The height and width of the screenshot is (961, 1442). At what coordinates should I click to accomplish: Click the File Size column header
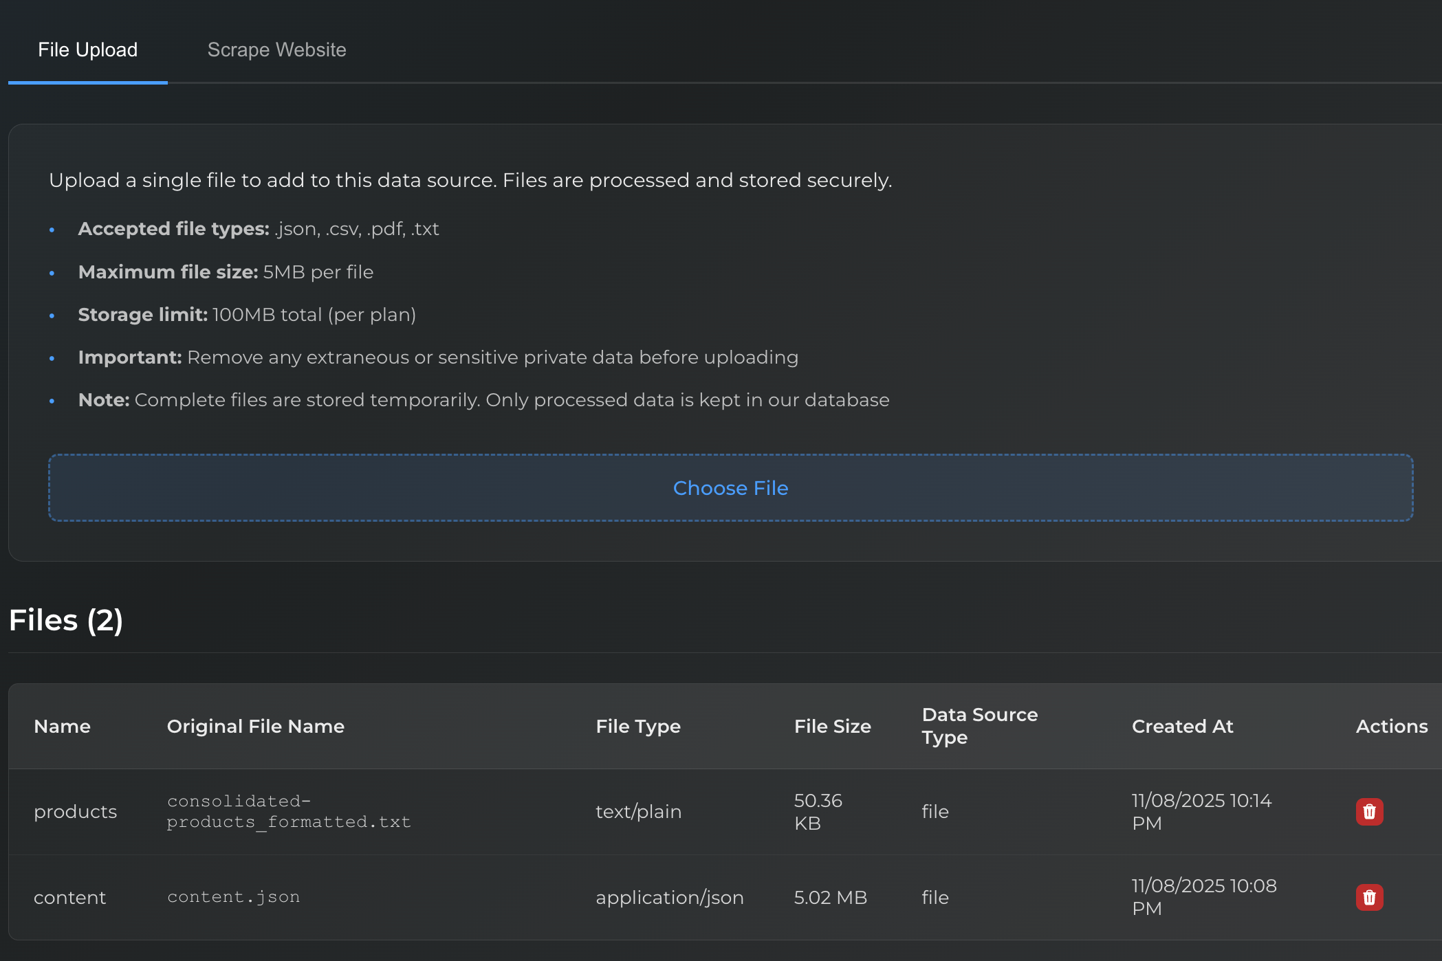click(832, 726)
